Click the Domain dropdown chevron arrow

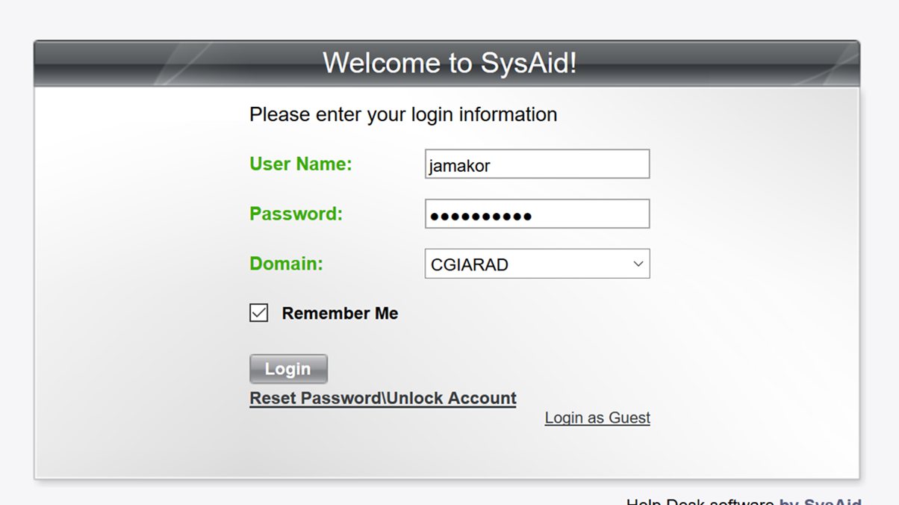click(638, 264)
